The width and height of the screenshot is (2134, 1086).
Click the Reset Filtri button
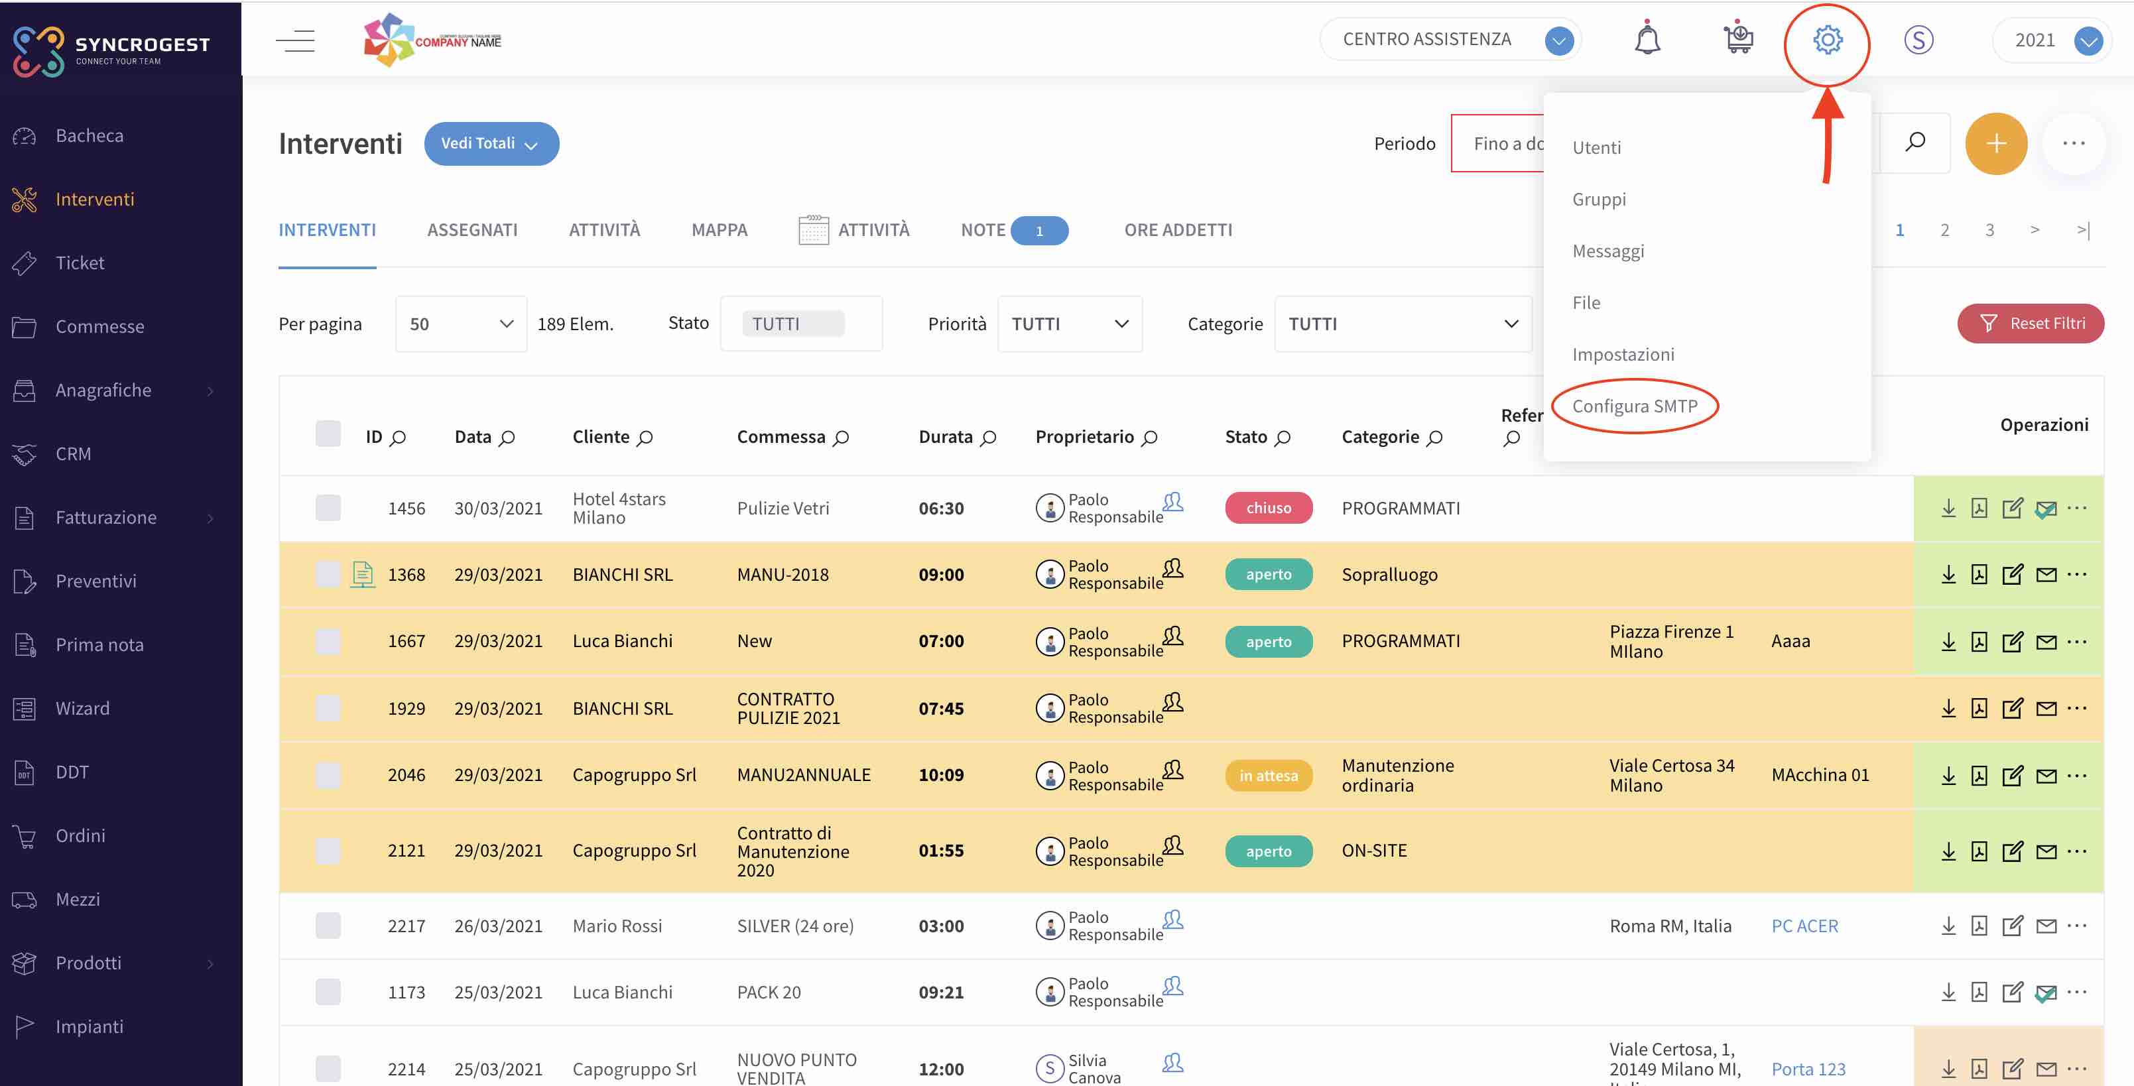click(2030, 323)
